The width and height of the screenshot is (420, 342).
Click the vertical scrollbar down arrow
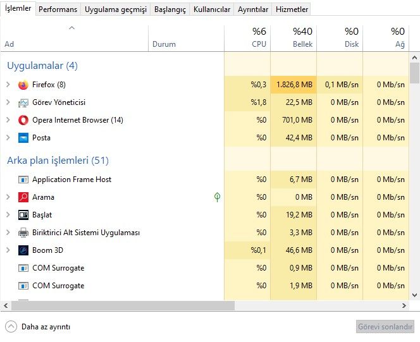pyautogui.click(x=414, y=295)
